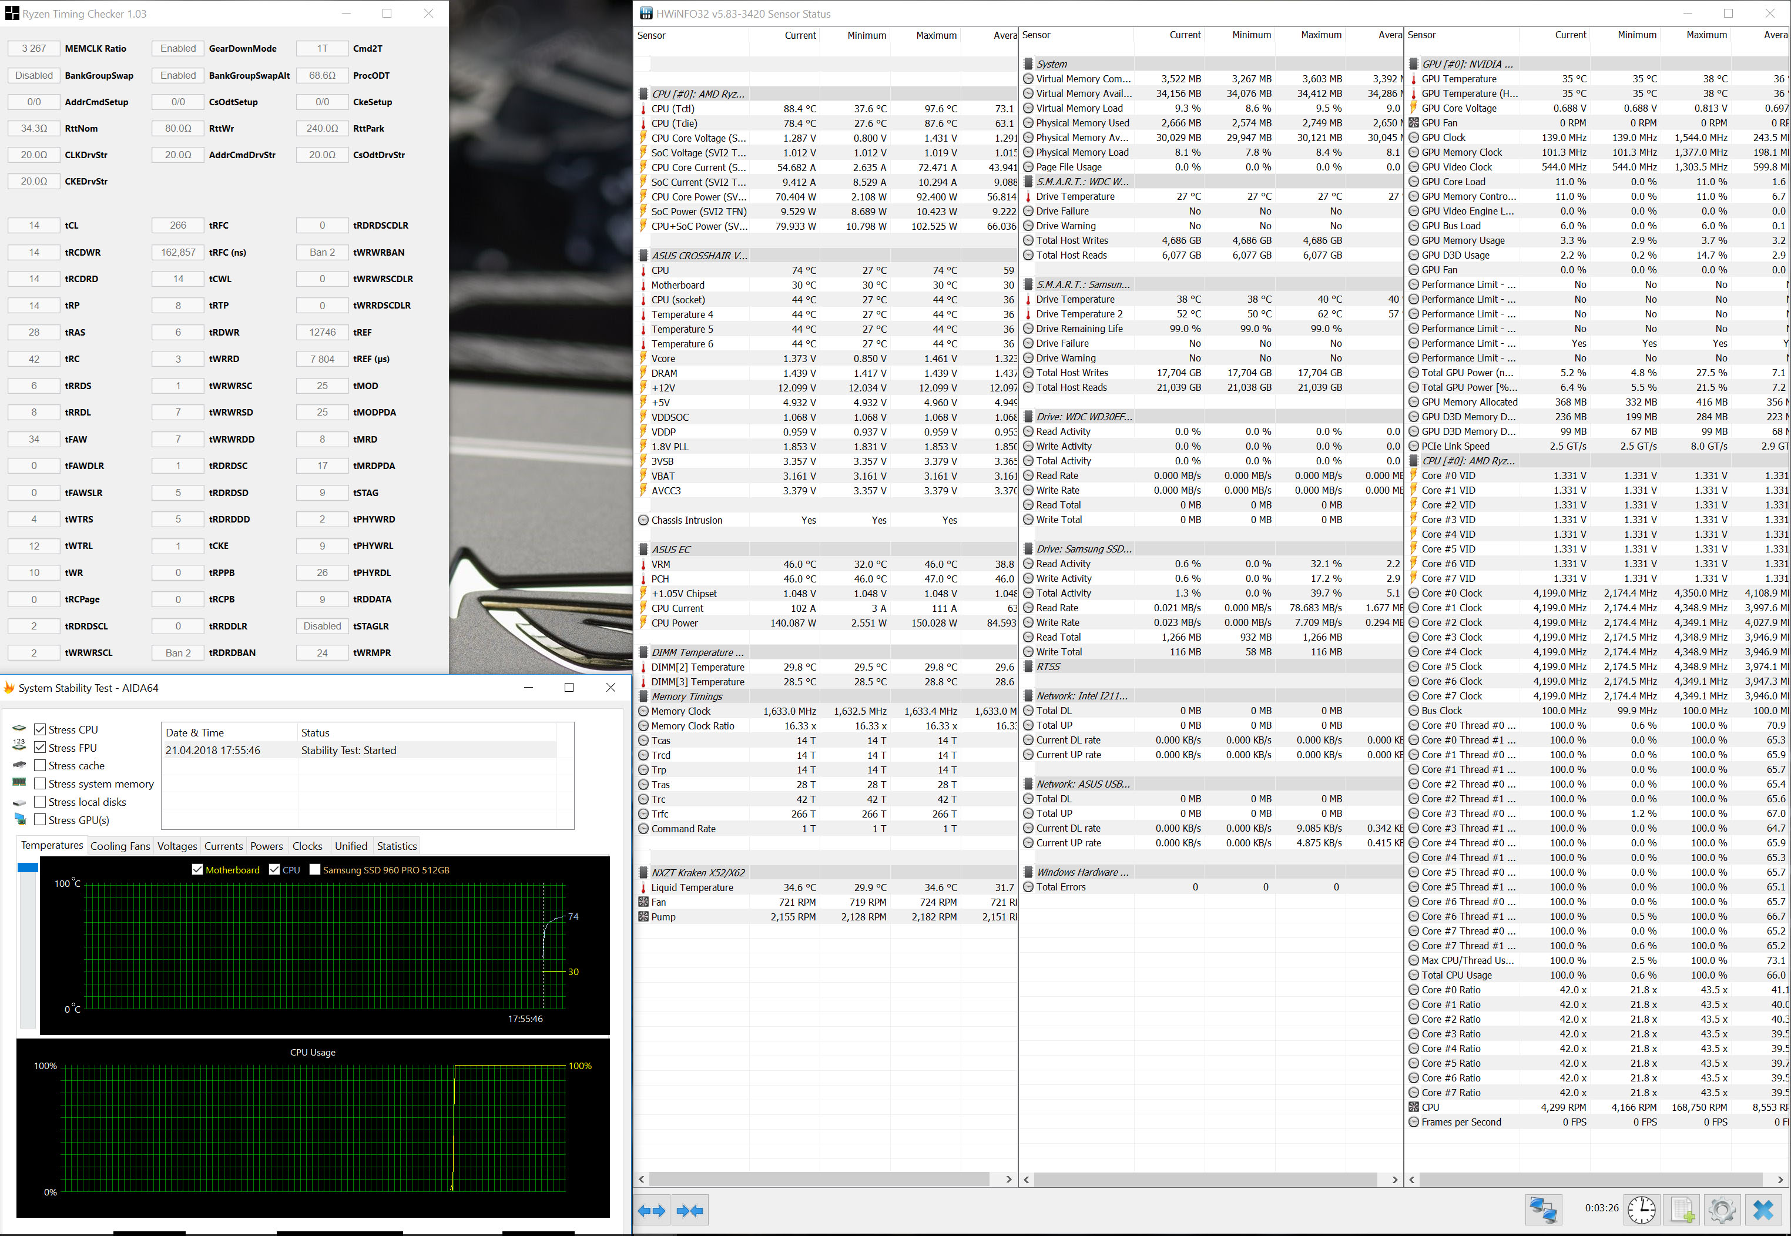
Task: Click the expand columns arrows button
Action: pos(651,1210)
